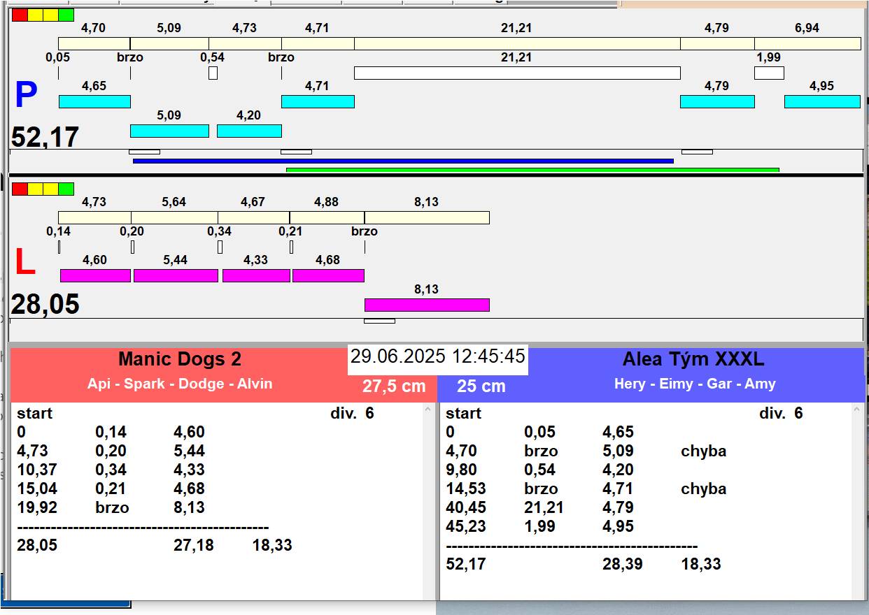The height and width of the screenshot is (615, 869).
Task: Select the cyan run bar labeled 5,09
Action: (169, 131)
